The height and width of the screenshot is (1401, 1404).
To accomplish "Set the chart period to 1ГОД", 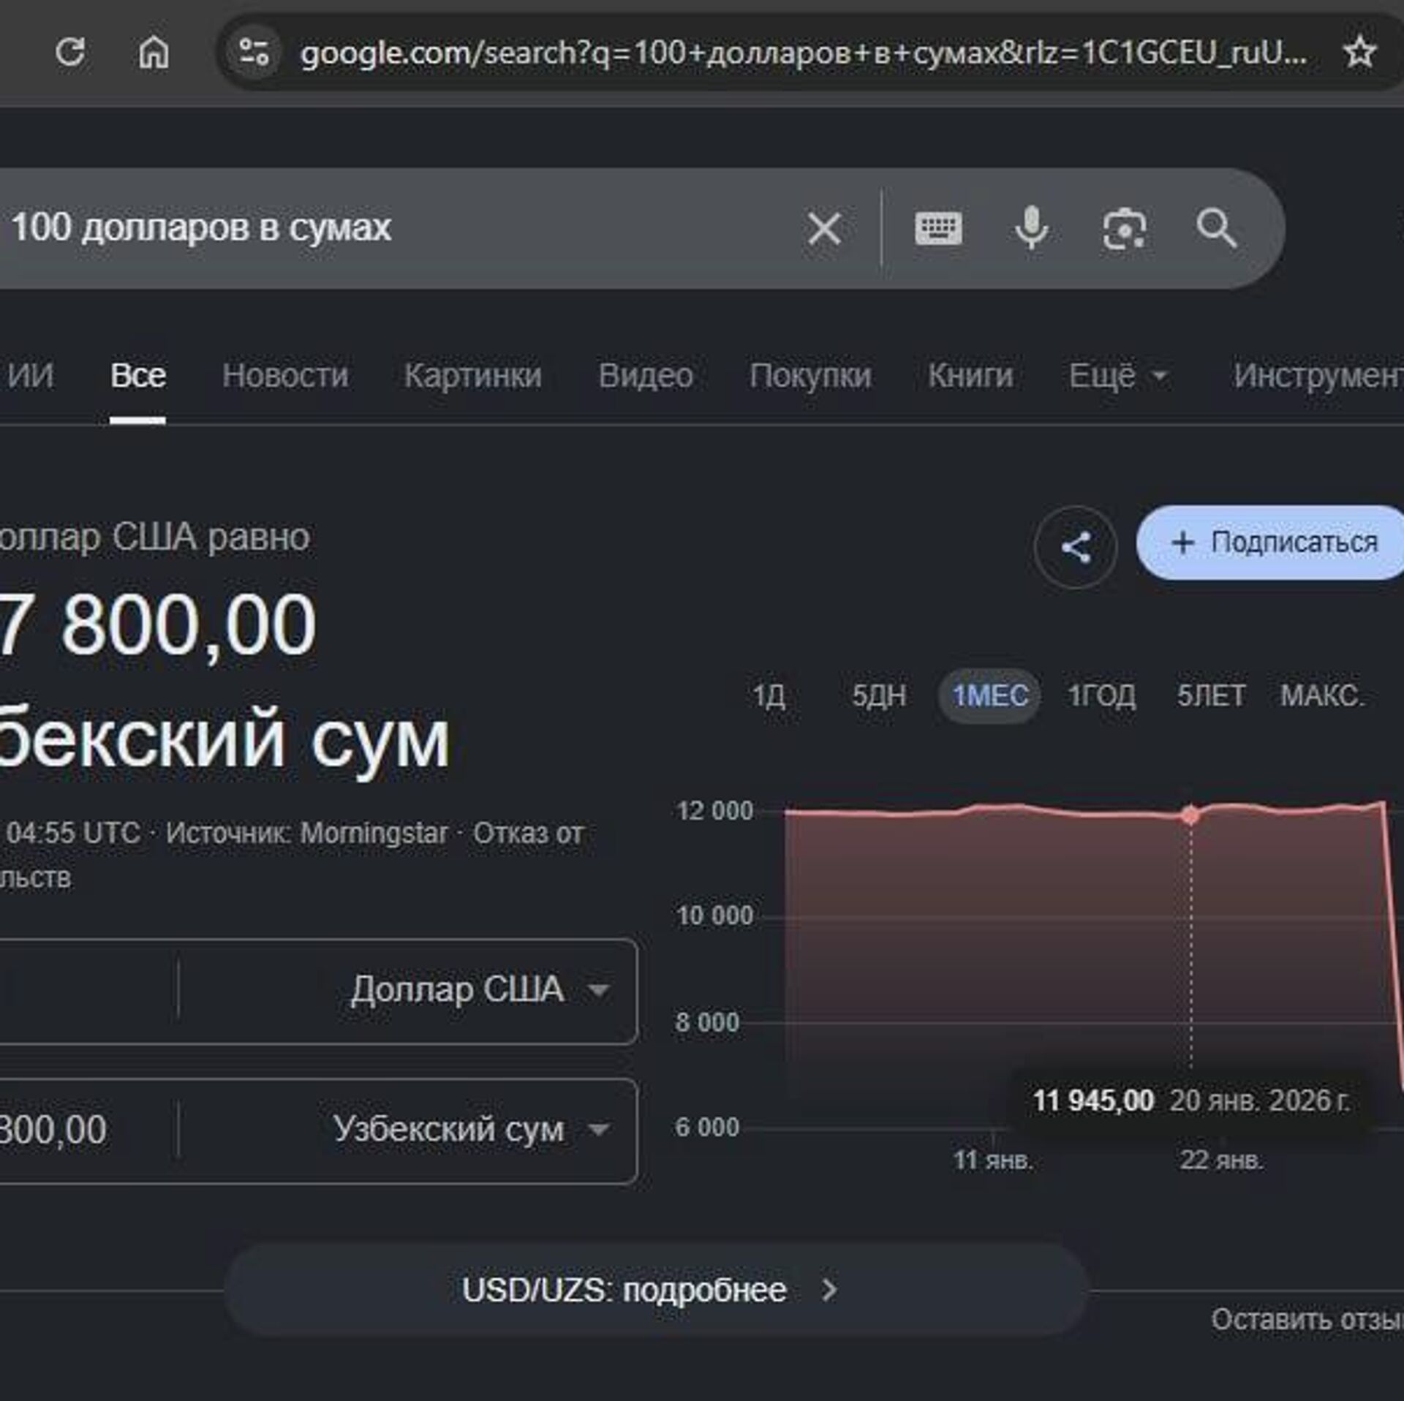I will click(x=1101, y=695).
